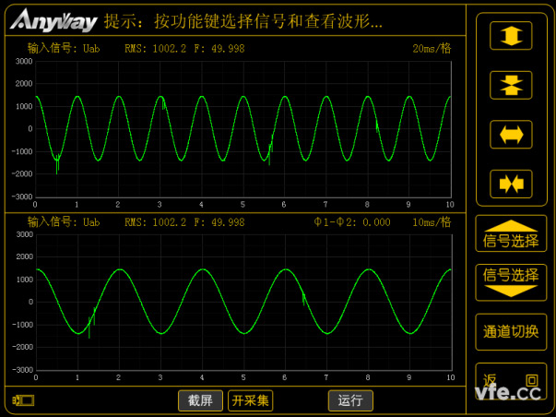
Task: Click the 截屏 screenshot button
Action: click(x=200, y=400)
